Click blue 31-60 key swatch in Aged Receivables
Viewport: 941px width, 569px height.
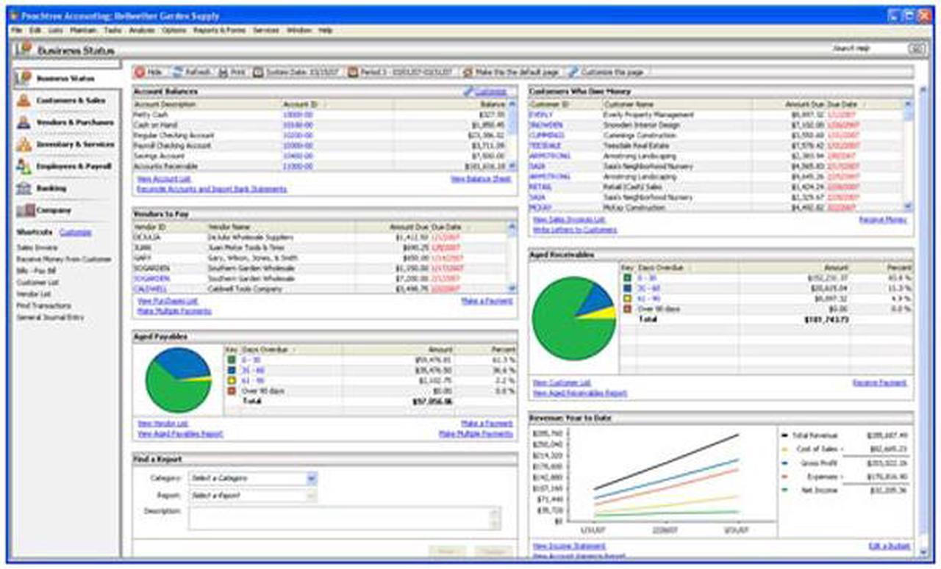(x=626, y=289)
